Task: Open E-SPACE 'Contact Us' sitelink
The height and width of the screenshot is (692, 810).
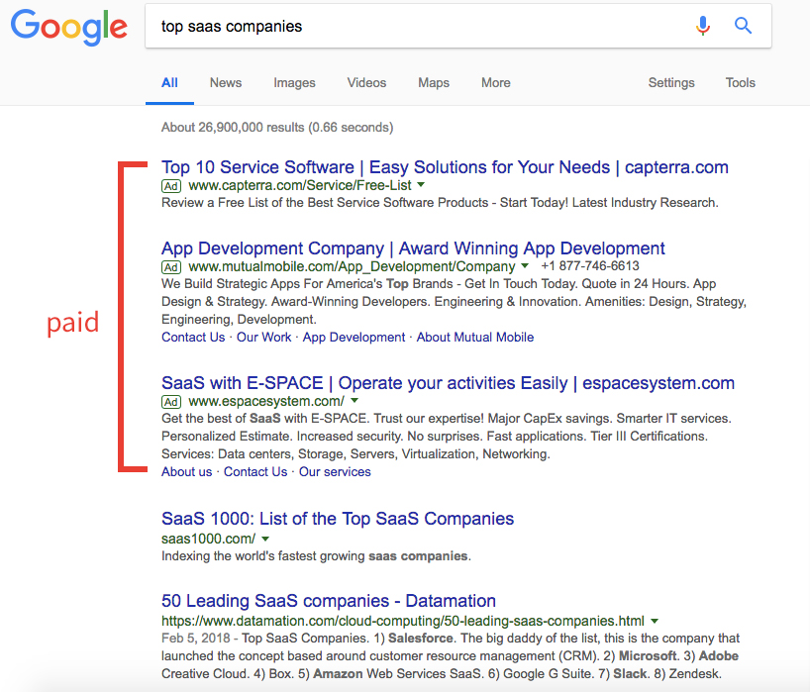Action: pyautogui.click(x=255, y=472)
